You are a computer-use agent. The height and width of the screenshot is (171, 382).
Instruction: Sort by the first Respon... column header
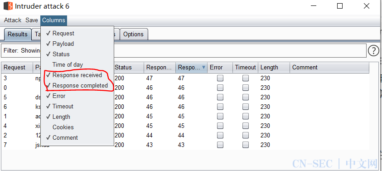coord(160,68)
